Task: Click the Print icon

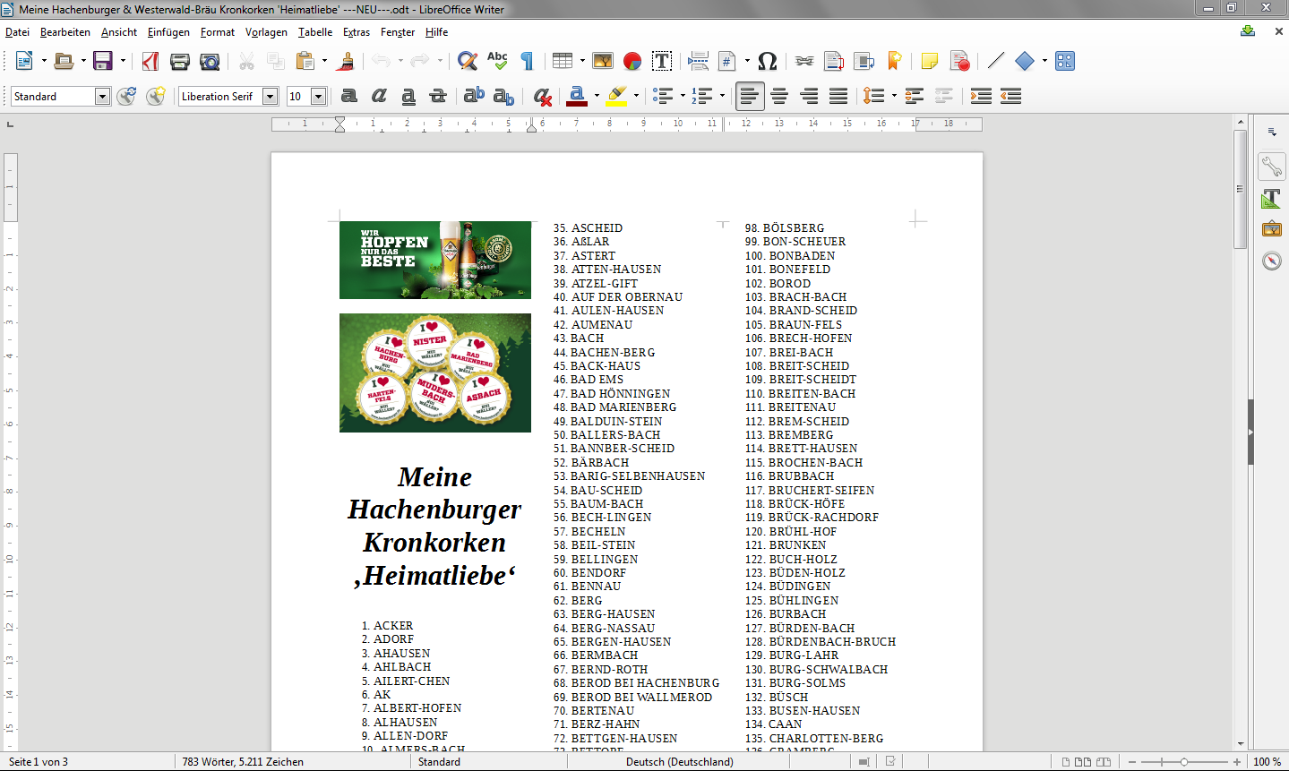Action: pyautogui.click(x=180, y=61)
